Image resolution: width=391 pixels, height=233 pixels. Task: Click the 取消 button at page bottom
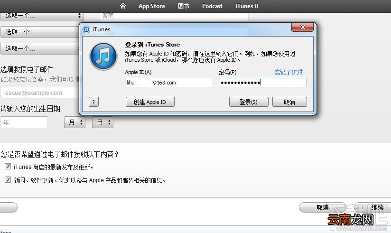coord(322,207)
